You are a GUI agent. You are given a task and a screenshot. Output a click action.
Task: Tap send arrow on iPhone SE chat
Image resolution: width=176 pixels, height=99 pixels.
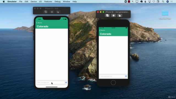[x=126, y=76]
